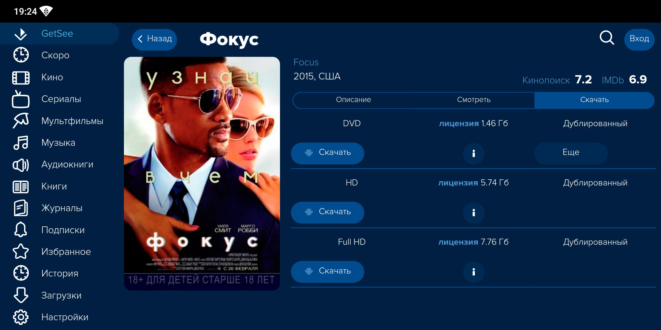Click the 2015, США text
Image resolution: width=661 pixels, height=330 pixels.
click(x=317, y=76)
